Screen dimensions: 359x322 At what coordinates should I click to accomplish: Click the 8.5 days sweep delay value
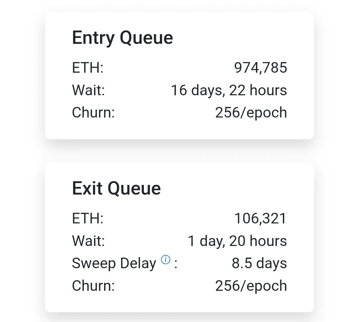point(259,263)
